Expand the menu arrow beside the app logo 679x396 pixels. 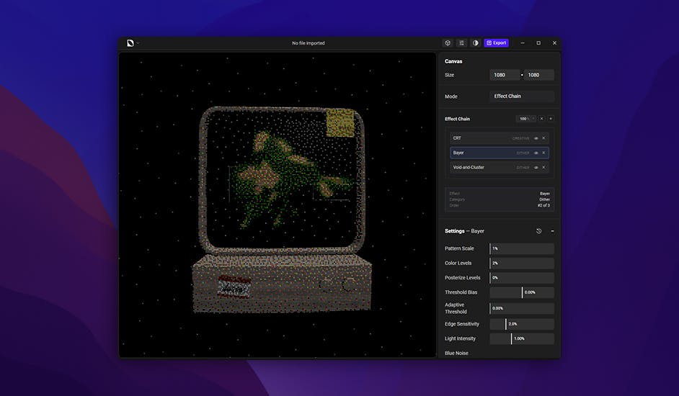tap(138, 43)
